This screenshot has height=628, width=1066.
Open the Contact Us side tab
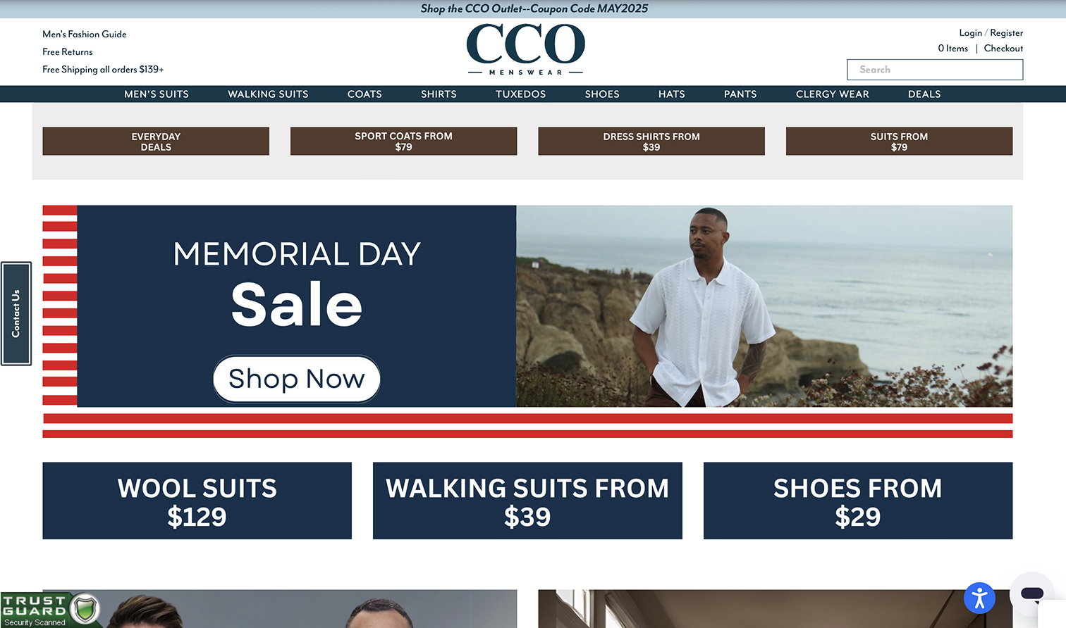[16, 313]
